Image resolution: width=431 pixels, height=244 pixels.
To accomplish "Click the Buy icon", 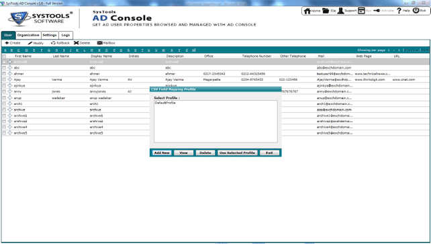I will 361,11.
